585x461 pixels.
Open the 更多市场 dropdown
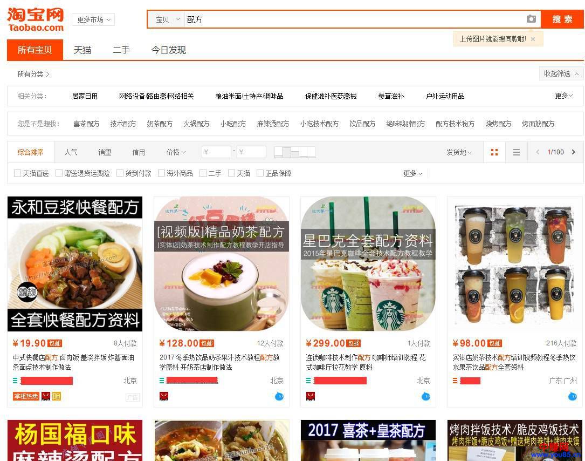(x=93, y=19)
